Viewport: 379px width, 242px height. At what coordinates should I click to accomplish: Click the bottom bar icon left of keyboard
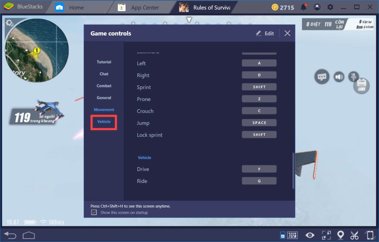coord(282,235)
